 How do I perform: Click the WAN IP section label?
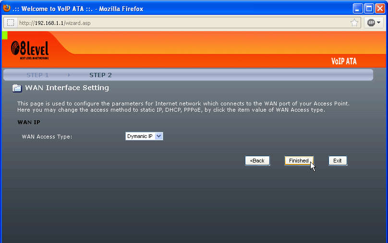29,122
